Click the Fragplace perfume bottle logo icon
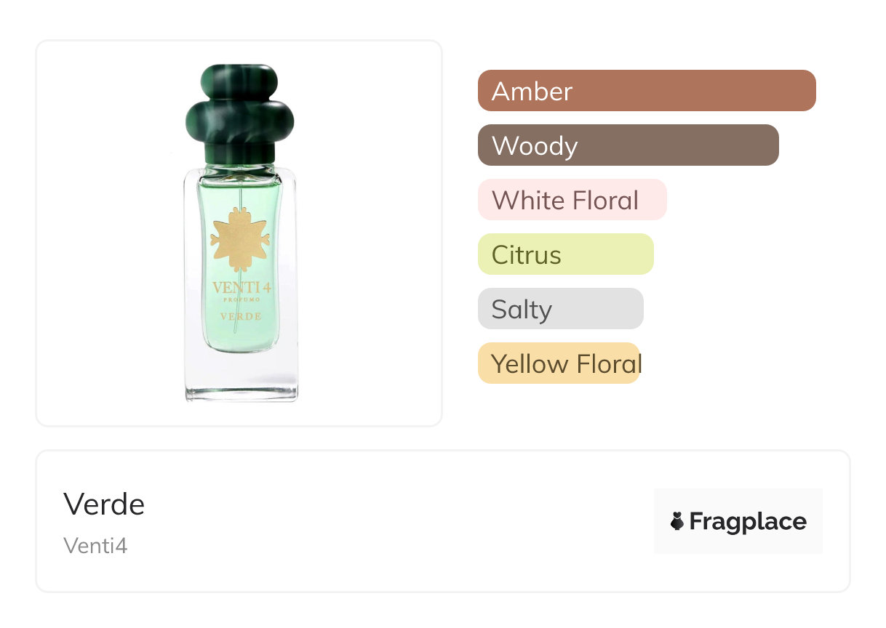Screen dimensions: 886x628 pyautogui.click(x=677, y=521)
